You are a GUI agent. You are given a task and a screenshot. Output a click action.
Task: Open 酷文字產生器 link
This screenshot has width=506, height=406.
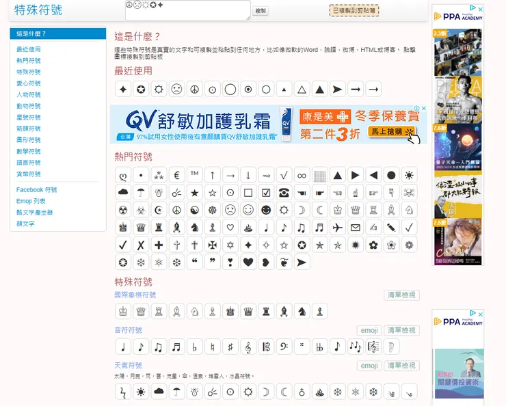tap(34, 212)
